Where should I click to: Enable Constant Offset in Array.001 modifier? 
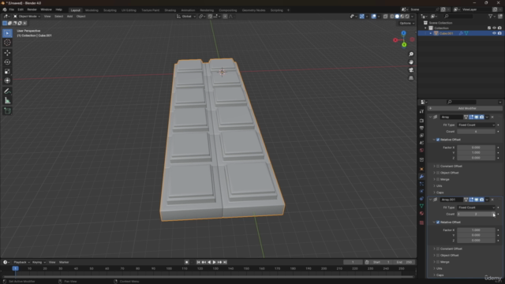pos(438,248)
